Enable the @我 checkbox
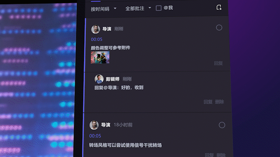This screenshot has width=280, height=157. pyautogui.click(x=159, y=8)
